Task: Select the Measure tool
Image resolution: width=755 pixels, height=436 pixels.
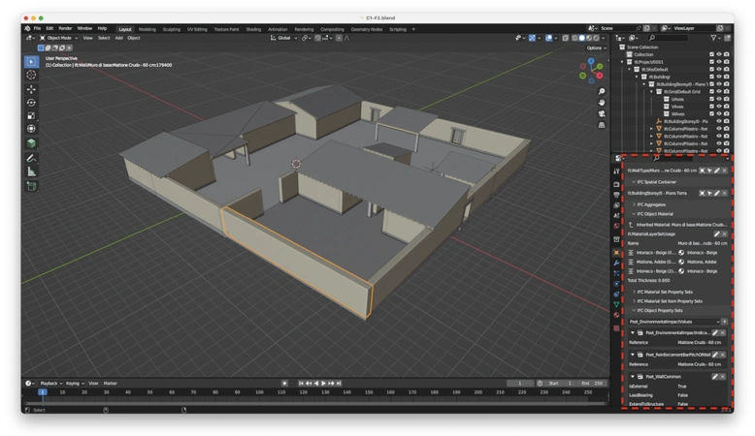Action: tap(31, 171)
